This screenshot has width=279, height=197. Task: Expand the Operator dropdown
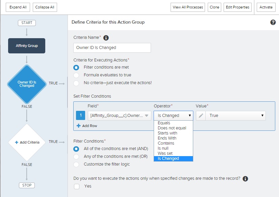[173, 115]
